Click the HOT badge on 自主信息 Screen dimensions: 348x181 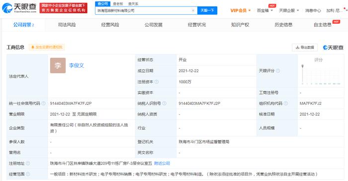336,22
